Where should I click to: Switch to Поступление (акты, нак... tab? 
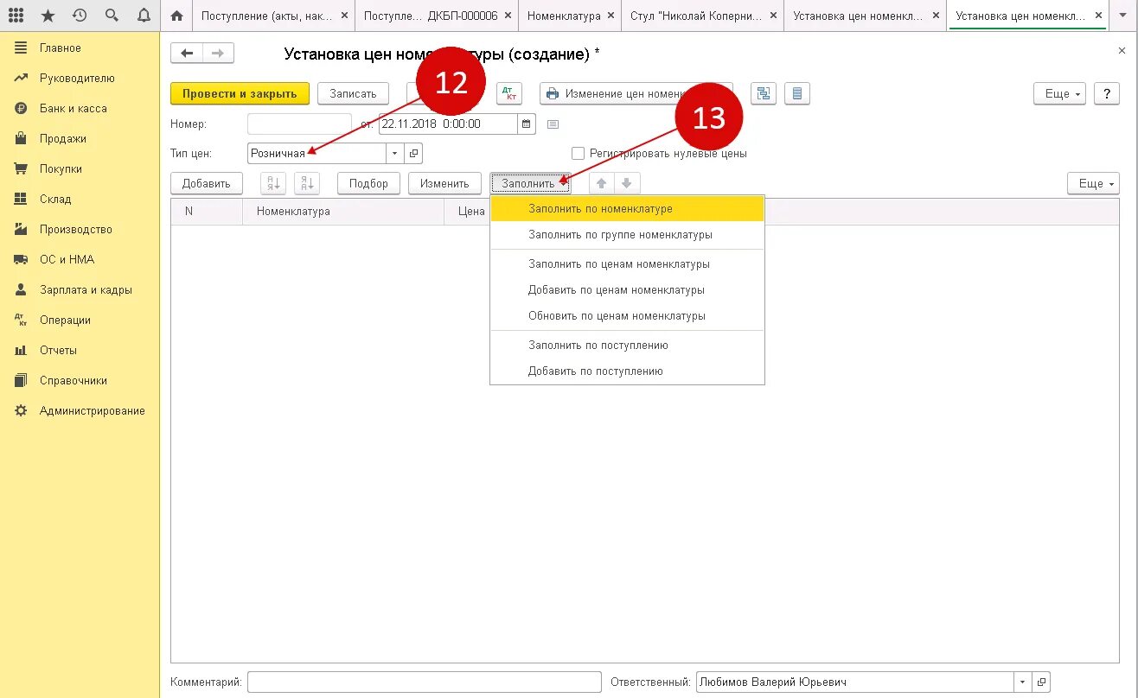tap(273, 16)
